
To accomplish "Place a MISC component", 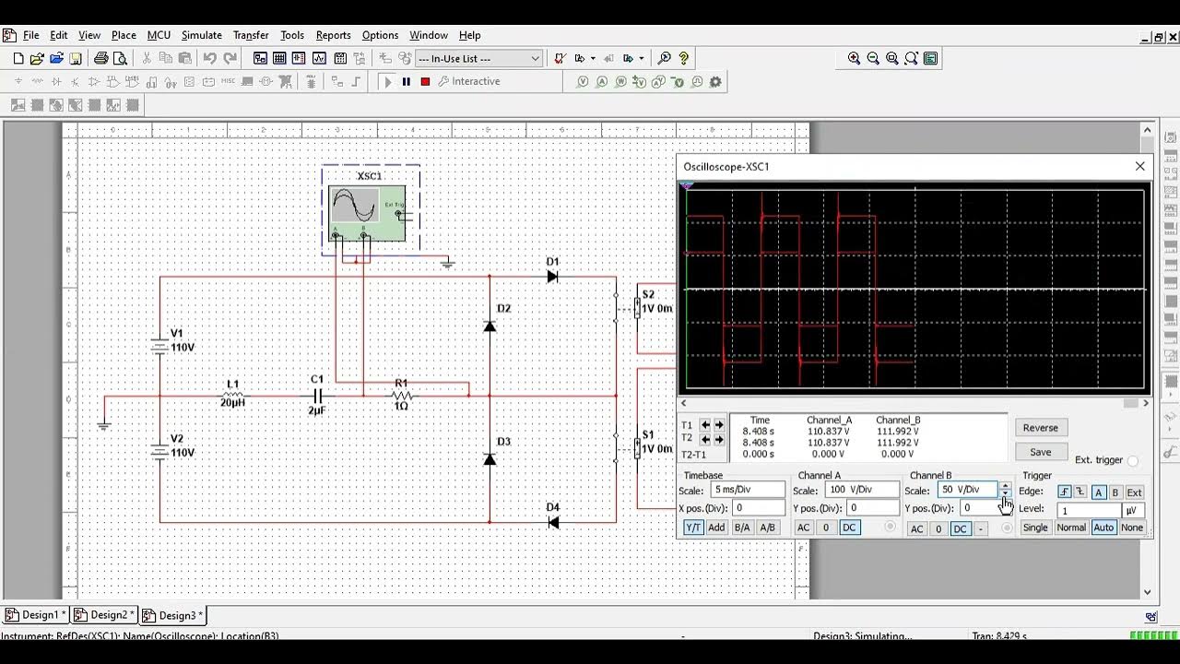I will (228, 81).
